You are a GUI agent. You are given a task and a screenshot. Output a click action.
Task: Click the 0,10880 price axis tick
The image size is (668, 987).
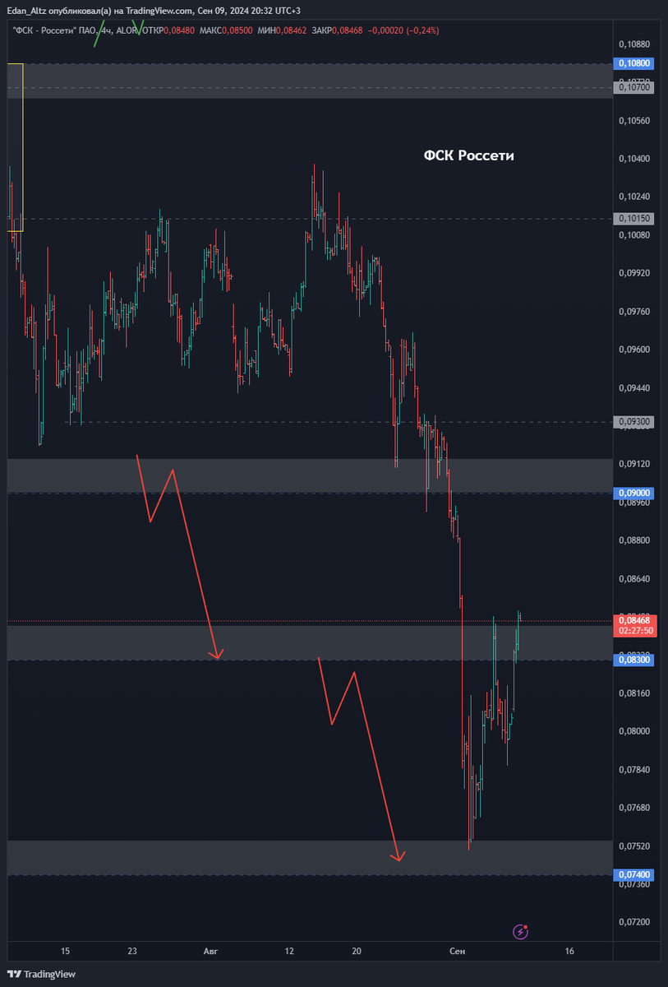pos(633,44)
